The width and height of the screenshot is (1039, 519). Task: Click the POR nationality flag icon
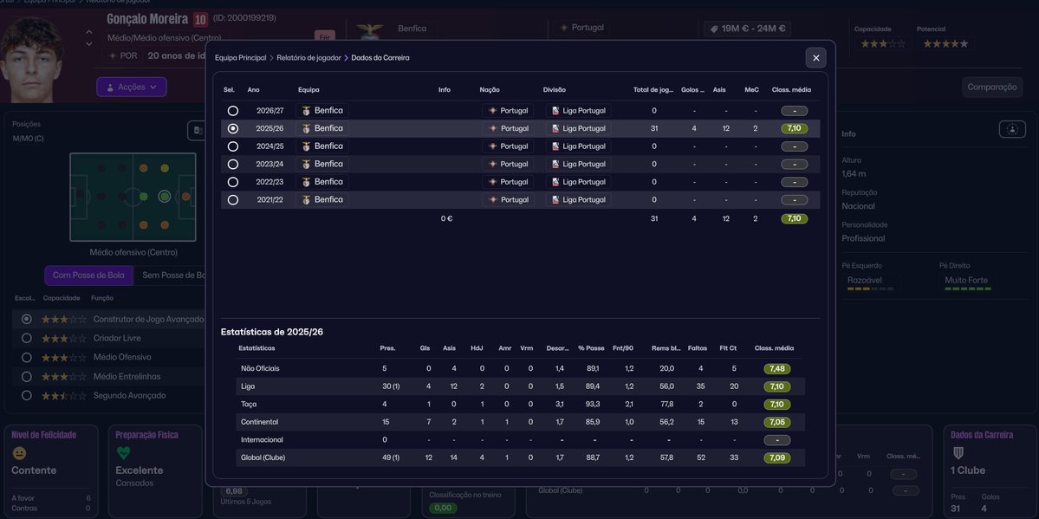[112, 56]
